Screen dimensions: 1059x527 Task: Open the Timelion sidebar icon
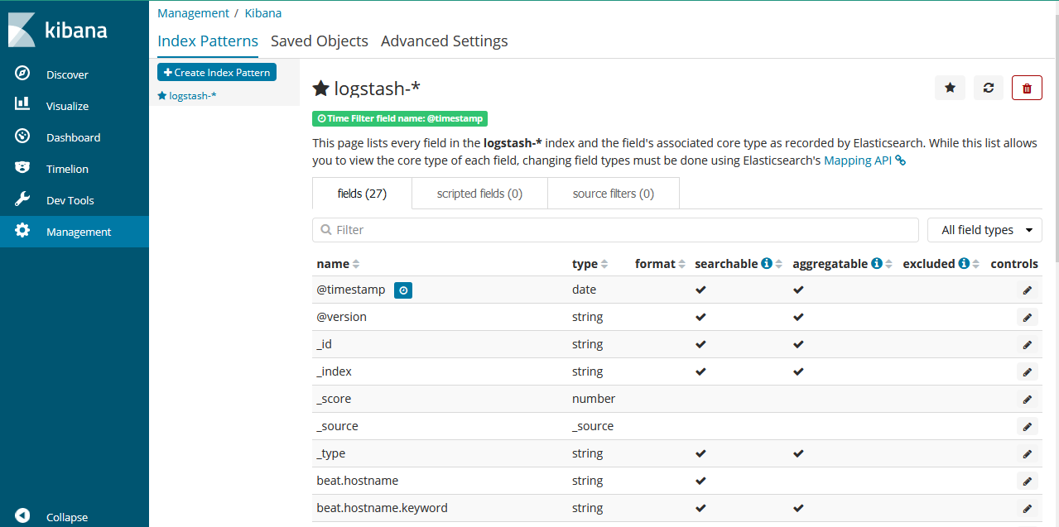coord(22,168)
